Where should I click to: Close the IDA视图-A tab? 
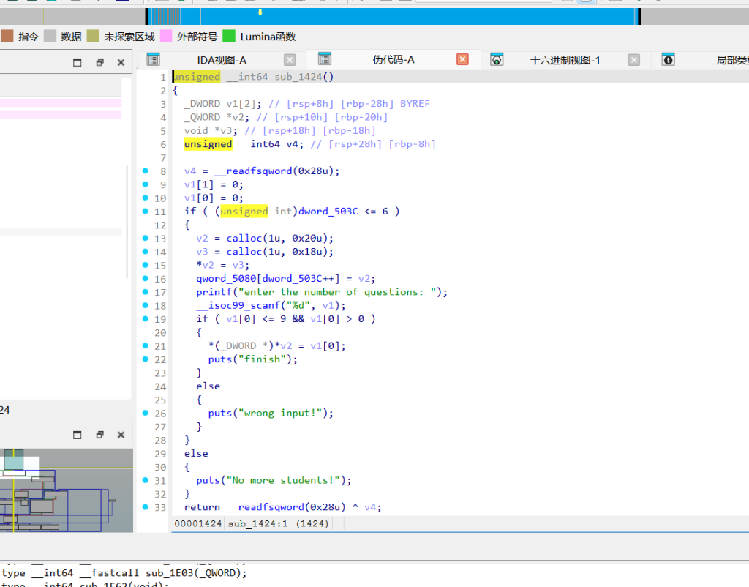(290, 60)
